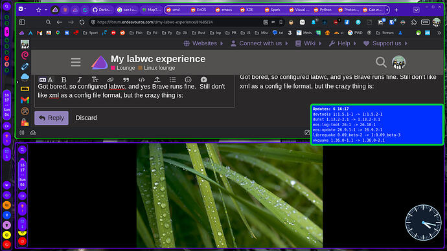Open the Vivaldi main menu
The height and width of the screenshot is (251, 447).
[22, 9]
